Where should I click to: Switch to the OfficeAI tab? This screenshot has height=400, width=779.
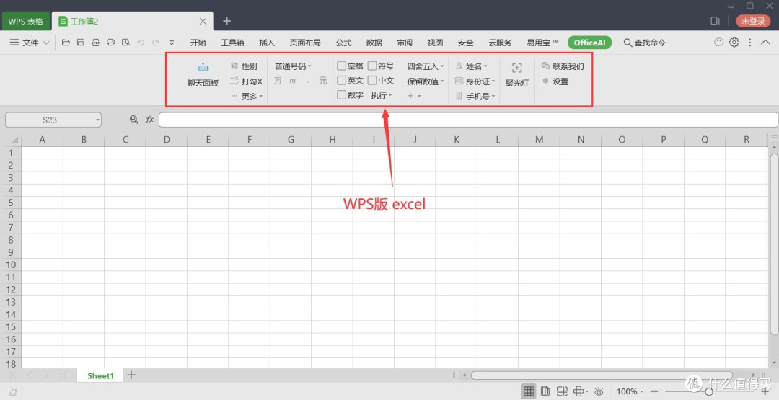[589, 43]
